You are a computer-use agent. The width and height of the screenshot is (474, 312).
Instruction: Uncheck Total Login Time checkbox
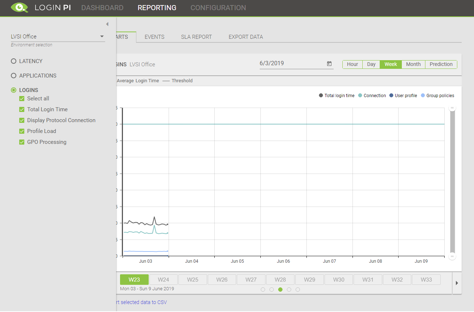22,109
